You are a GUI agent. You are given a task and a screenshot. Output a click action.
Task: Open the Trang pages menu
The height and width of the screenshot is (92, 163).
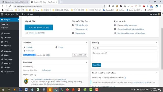pyautogui.click(x=9, y=42)
